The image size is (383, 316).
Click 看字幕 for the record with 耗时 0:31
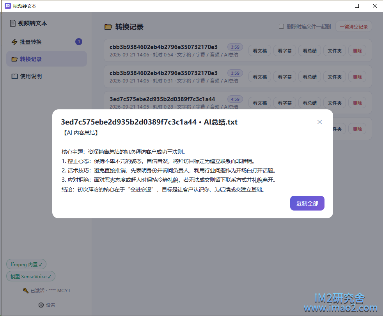285,77
